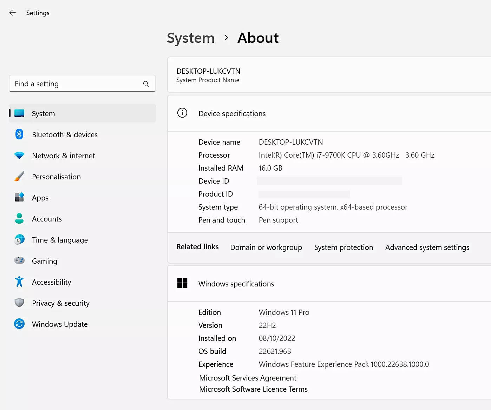The width and height of the screenshot is (491, 410).
Task: Click the System Product Name text
Action: click(208, 80)
